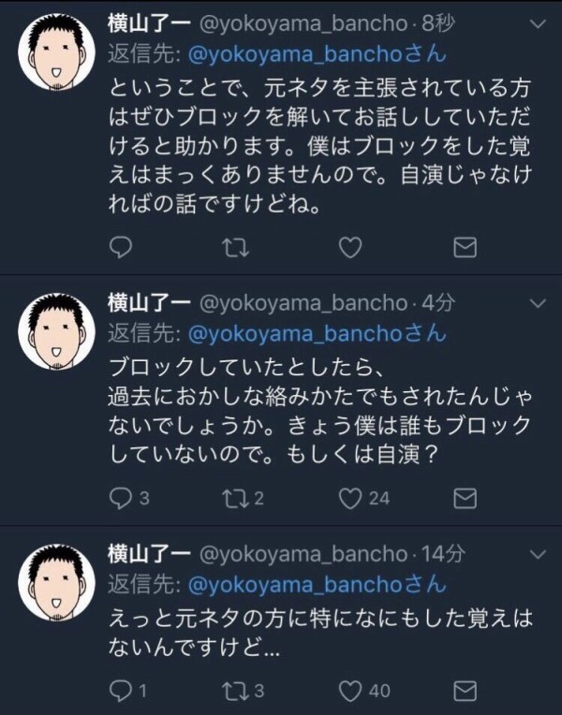Open the chevron menu on the 4分 tweet
The height and width of the screenshot is (715, 562).
[540, 302]
